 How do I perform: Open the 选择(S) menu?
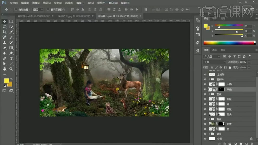pyautogui.click(x=69, y=3)
